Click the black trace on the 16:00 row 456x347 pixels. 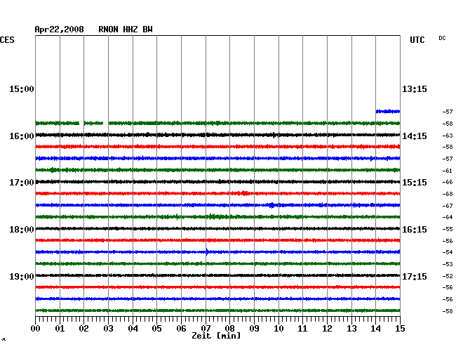point(217,135)
